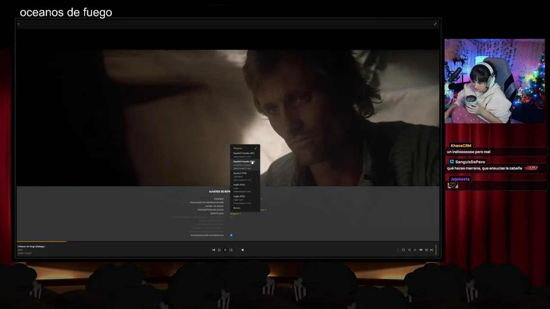Click the 2004 year text
This screenshot has height=309, width=550.
tap(20, 250)
